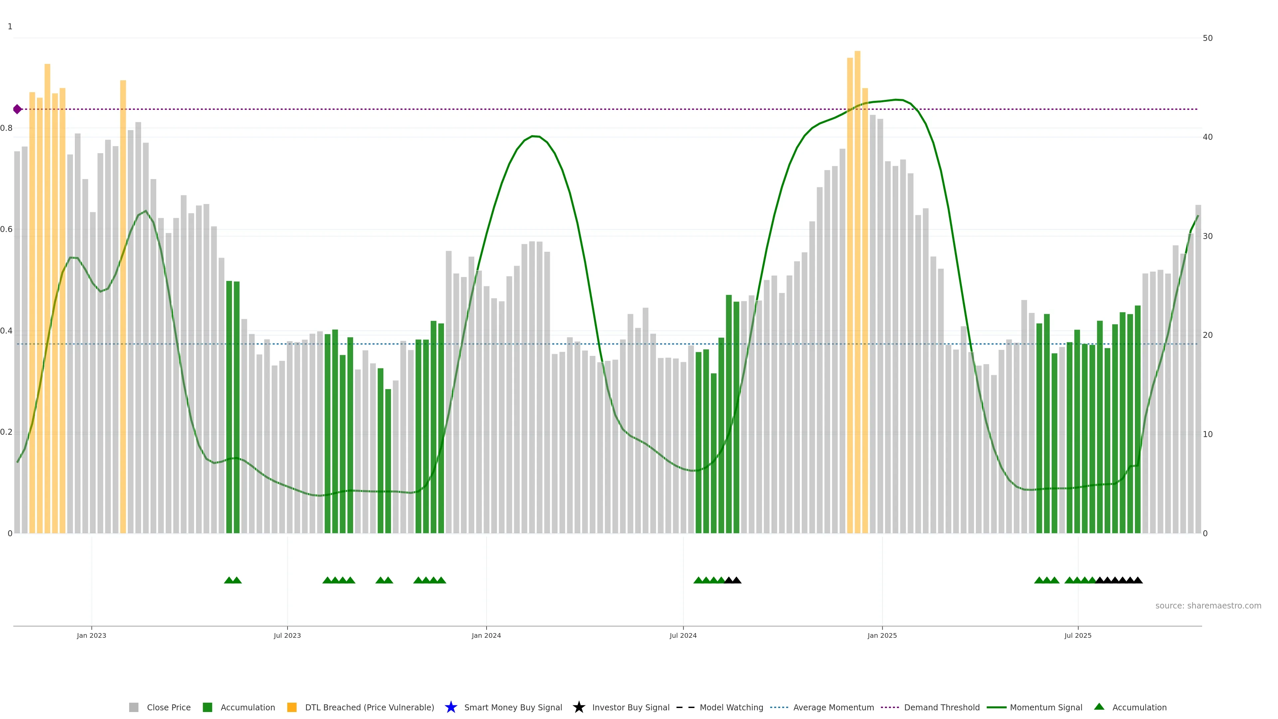
Task: Click the green Accumulation square legend icon
Action: (x=207, y=707)
